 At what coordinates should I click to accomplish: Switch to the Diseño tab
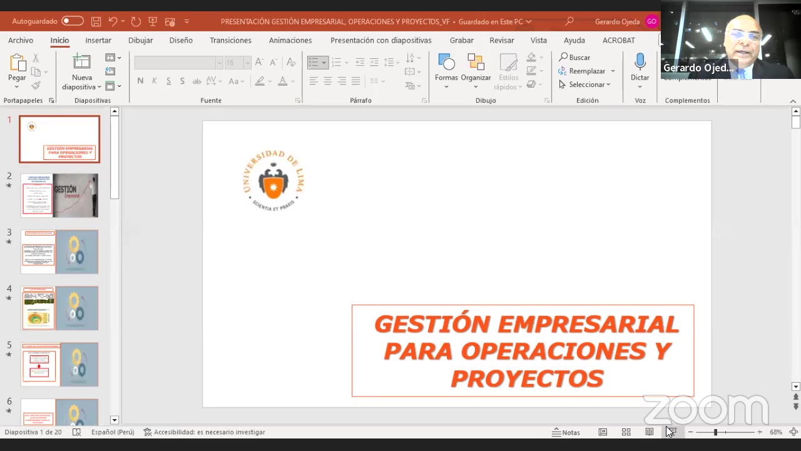(x=181, y=40)
